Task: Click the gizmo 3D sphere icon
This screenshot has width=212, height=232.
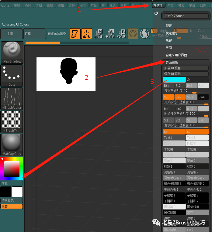Action: pos(133,34)
